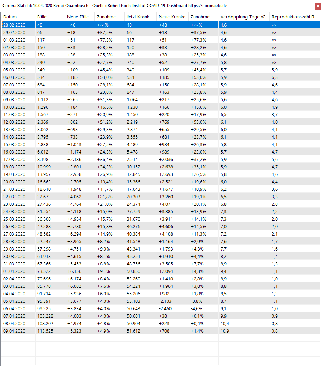Click Reproduktionszahl value 6,3
This screenshot has width=321, height=366.
(274, 77)
